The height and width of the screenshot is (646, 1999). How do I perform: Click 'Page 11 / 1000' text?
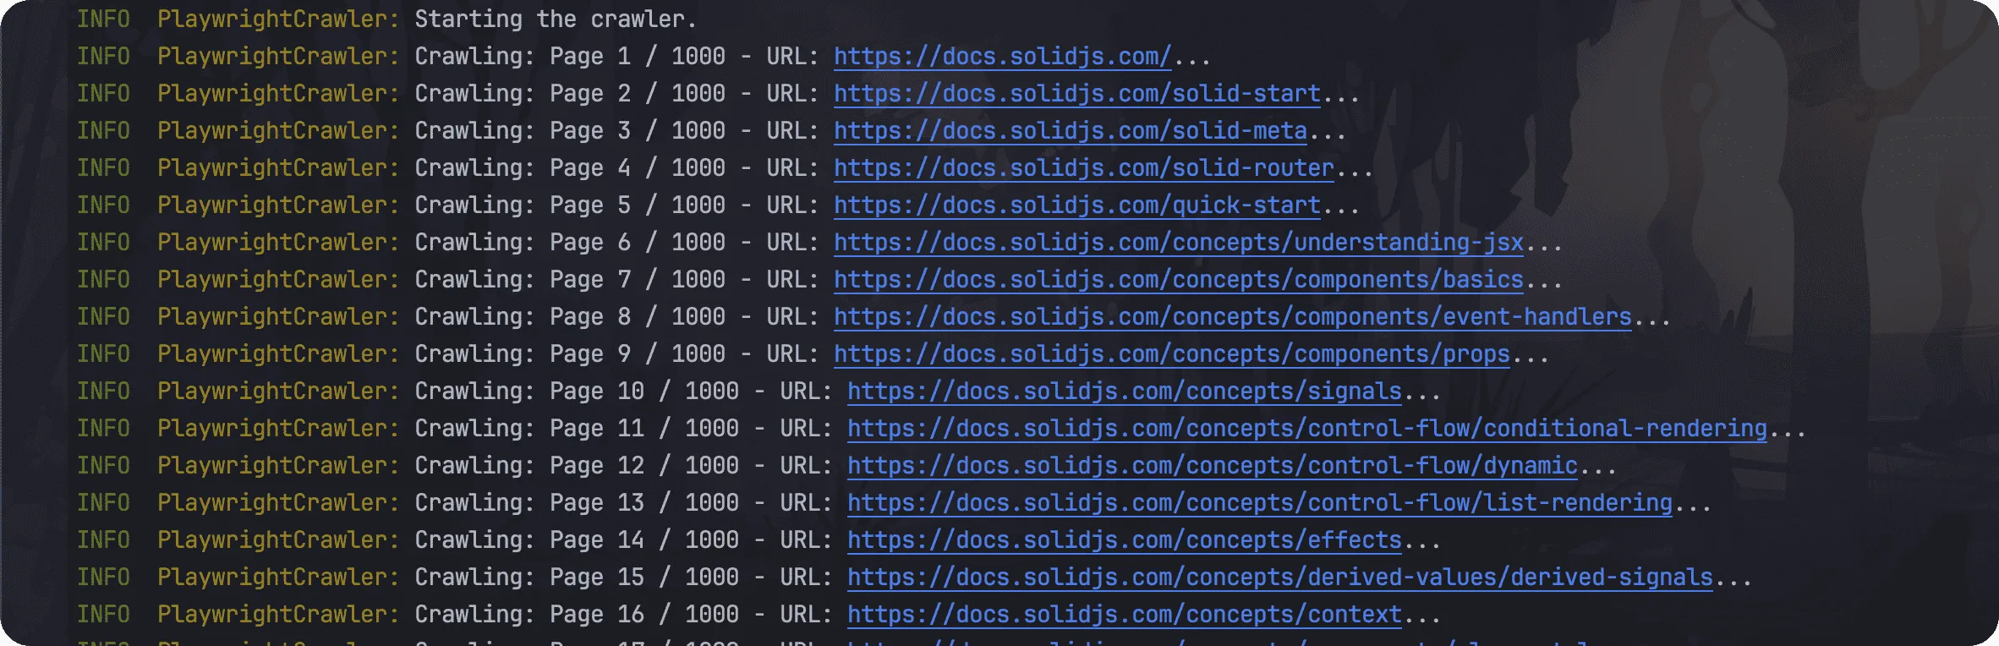coord(644,429)
